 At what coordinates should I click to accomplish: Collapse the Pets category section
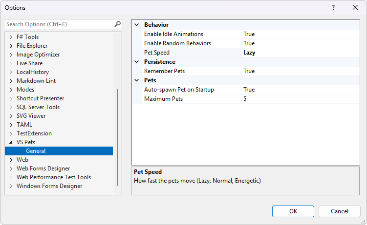pyautogui.click(x=136, y=80)
